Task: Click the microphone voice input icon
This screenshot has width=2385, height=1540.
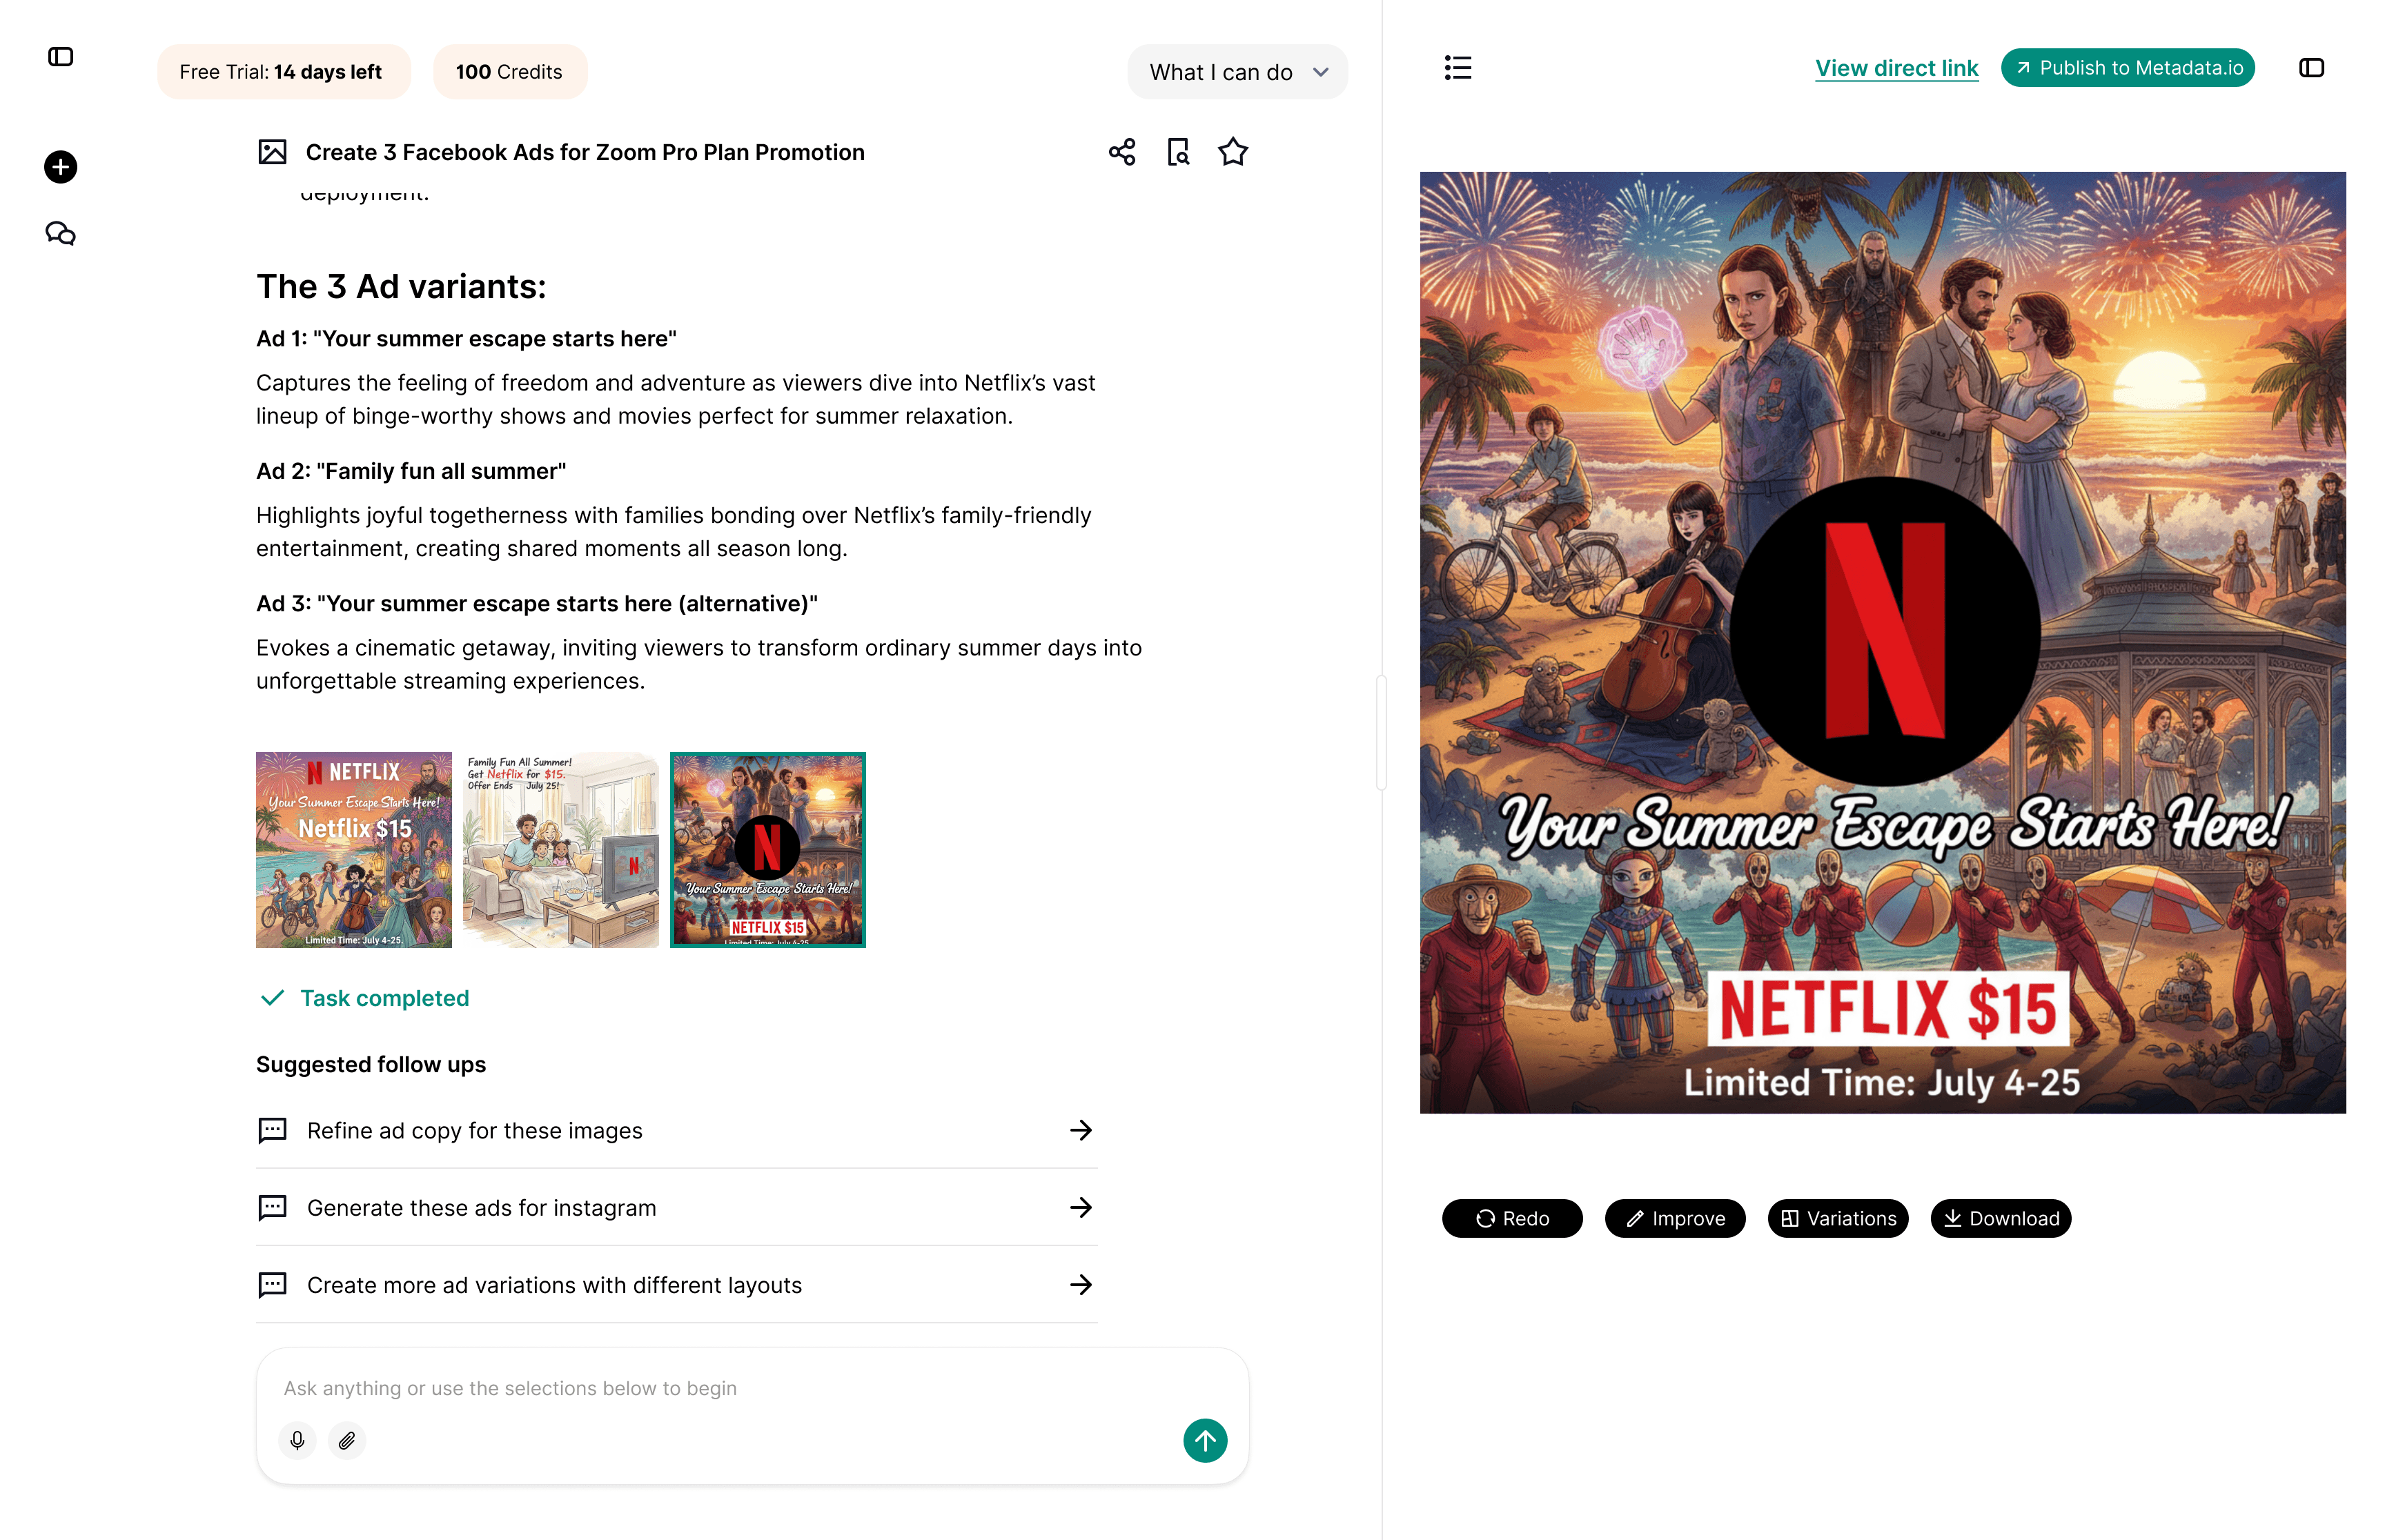Action: pyautogui.click(x=297, y=1440)
